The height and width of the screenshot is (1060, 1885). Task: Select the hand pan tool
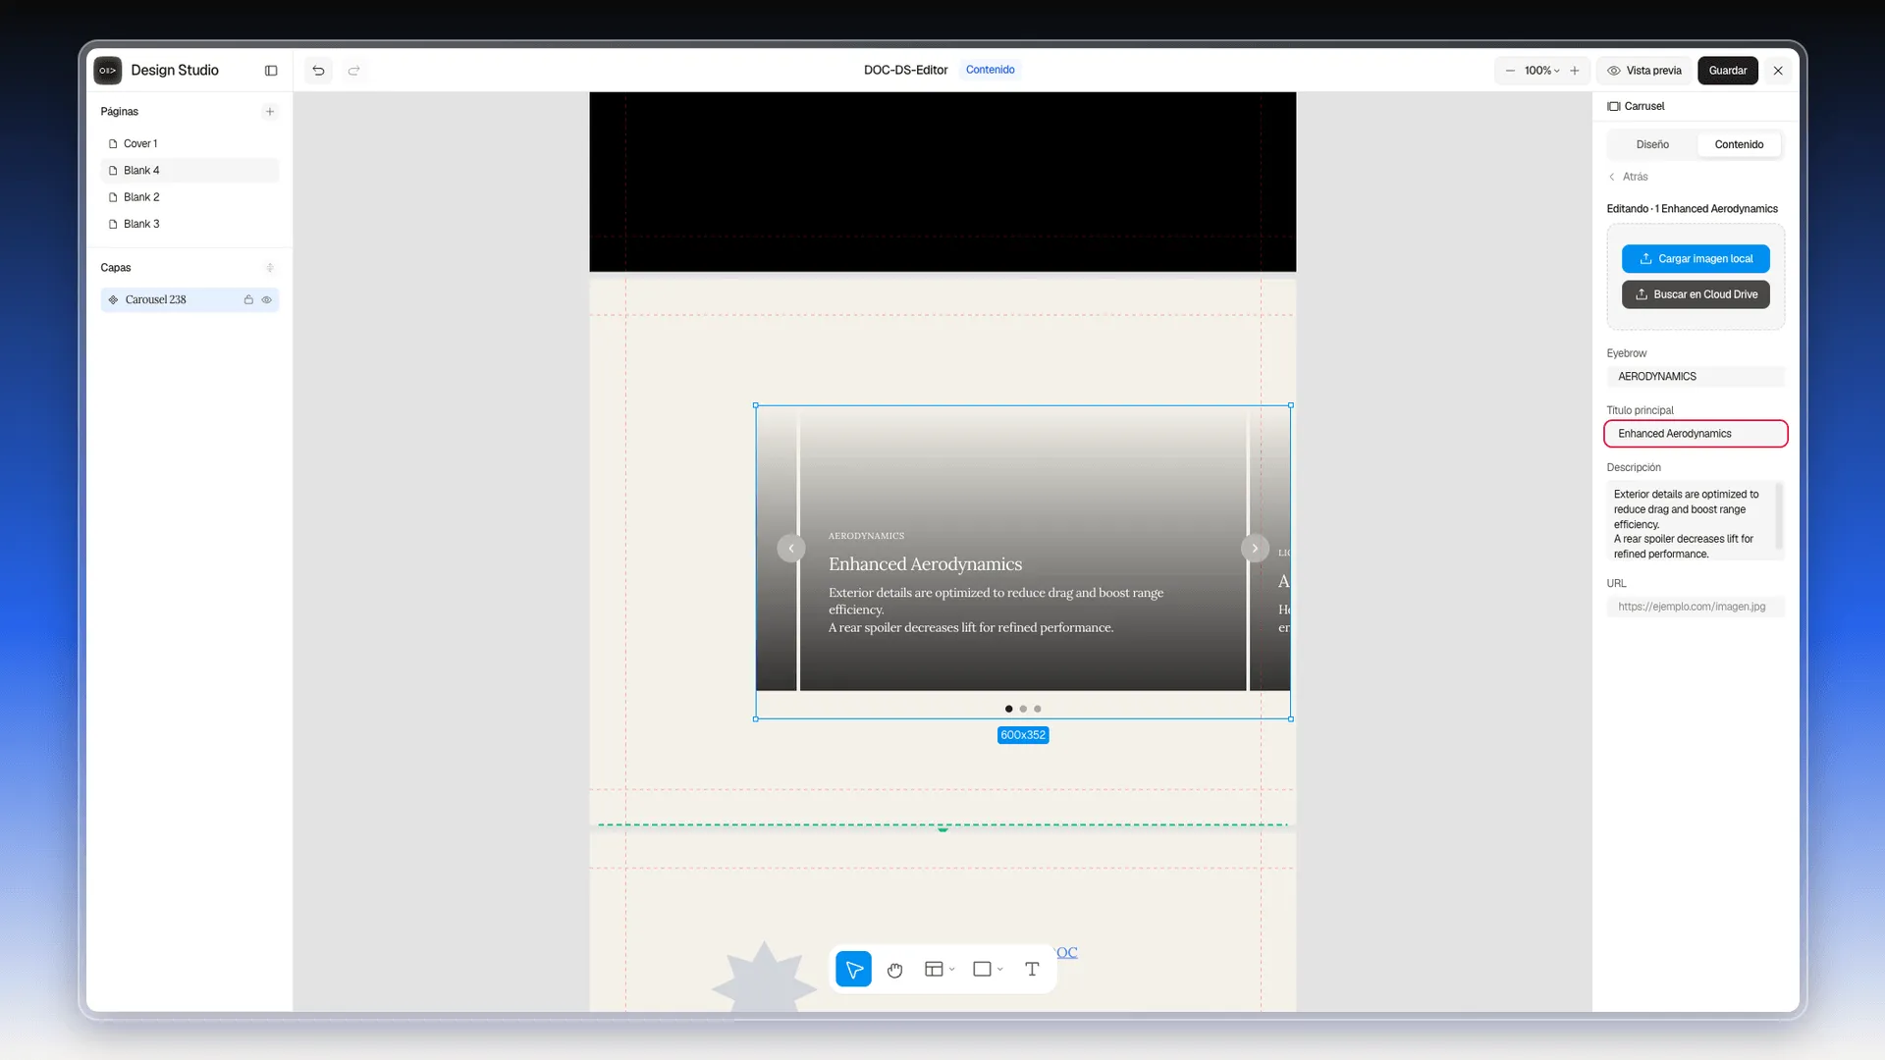tap(894, 970)
